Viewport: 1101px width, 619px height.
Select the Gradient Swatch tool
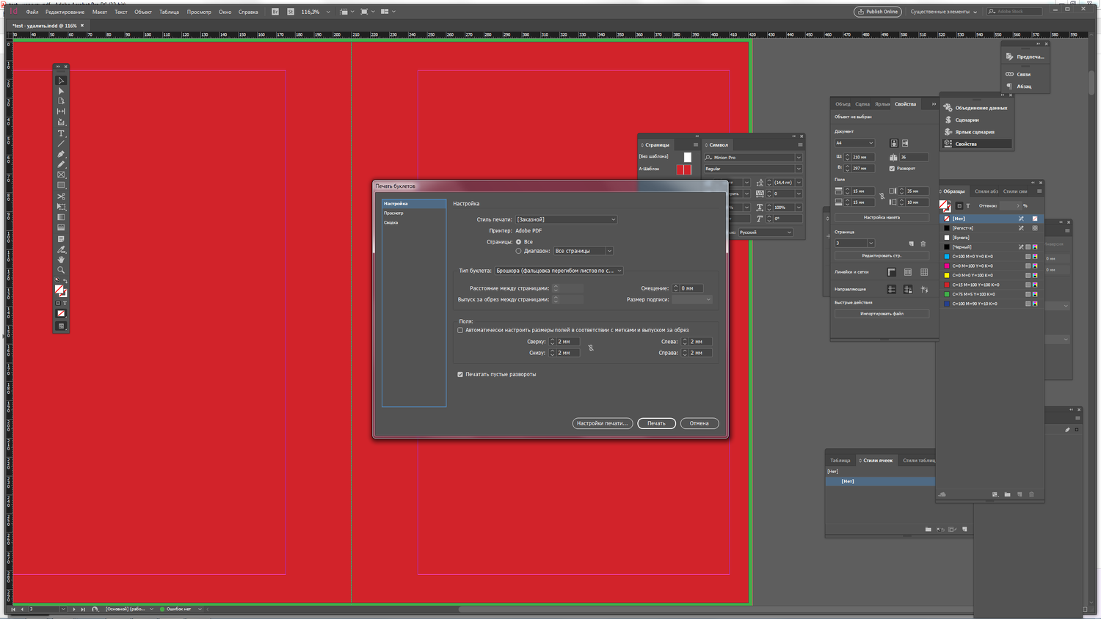point(61,217)
